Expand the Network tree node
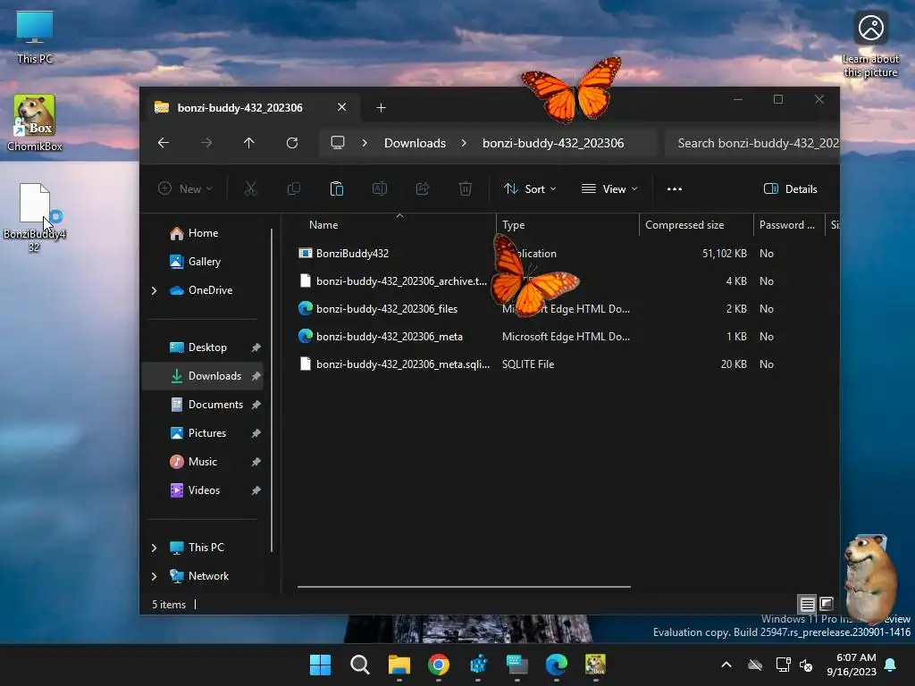The image size is (915, 686). (x=154, y=576)
